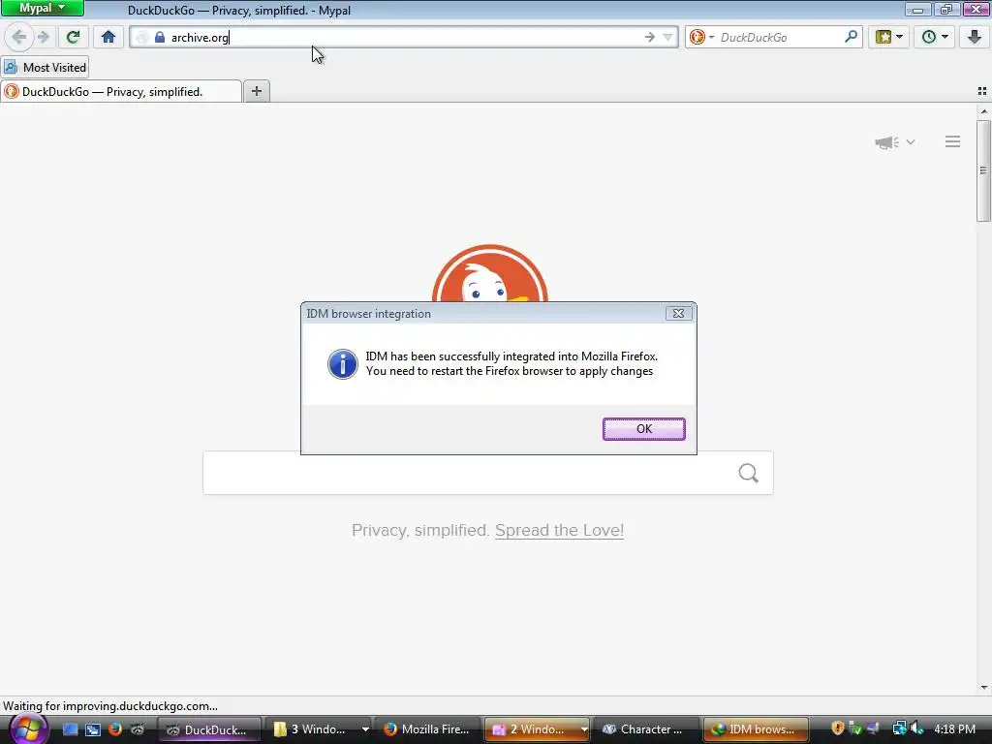Click the padlock icon in address bar
Image resolution: width=992 pixels, height=744 pixels.
click(160, 38)
